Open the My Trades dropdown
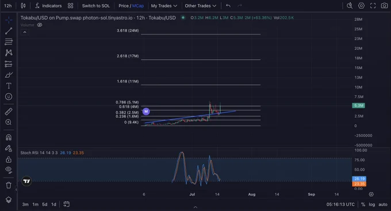This screenshot has height=211, width=391. click(164, 6)
